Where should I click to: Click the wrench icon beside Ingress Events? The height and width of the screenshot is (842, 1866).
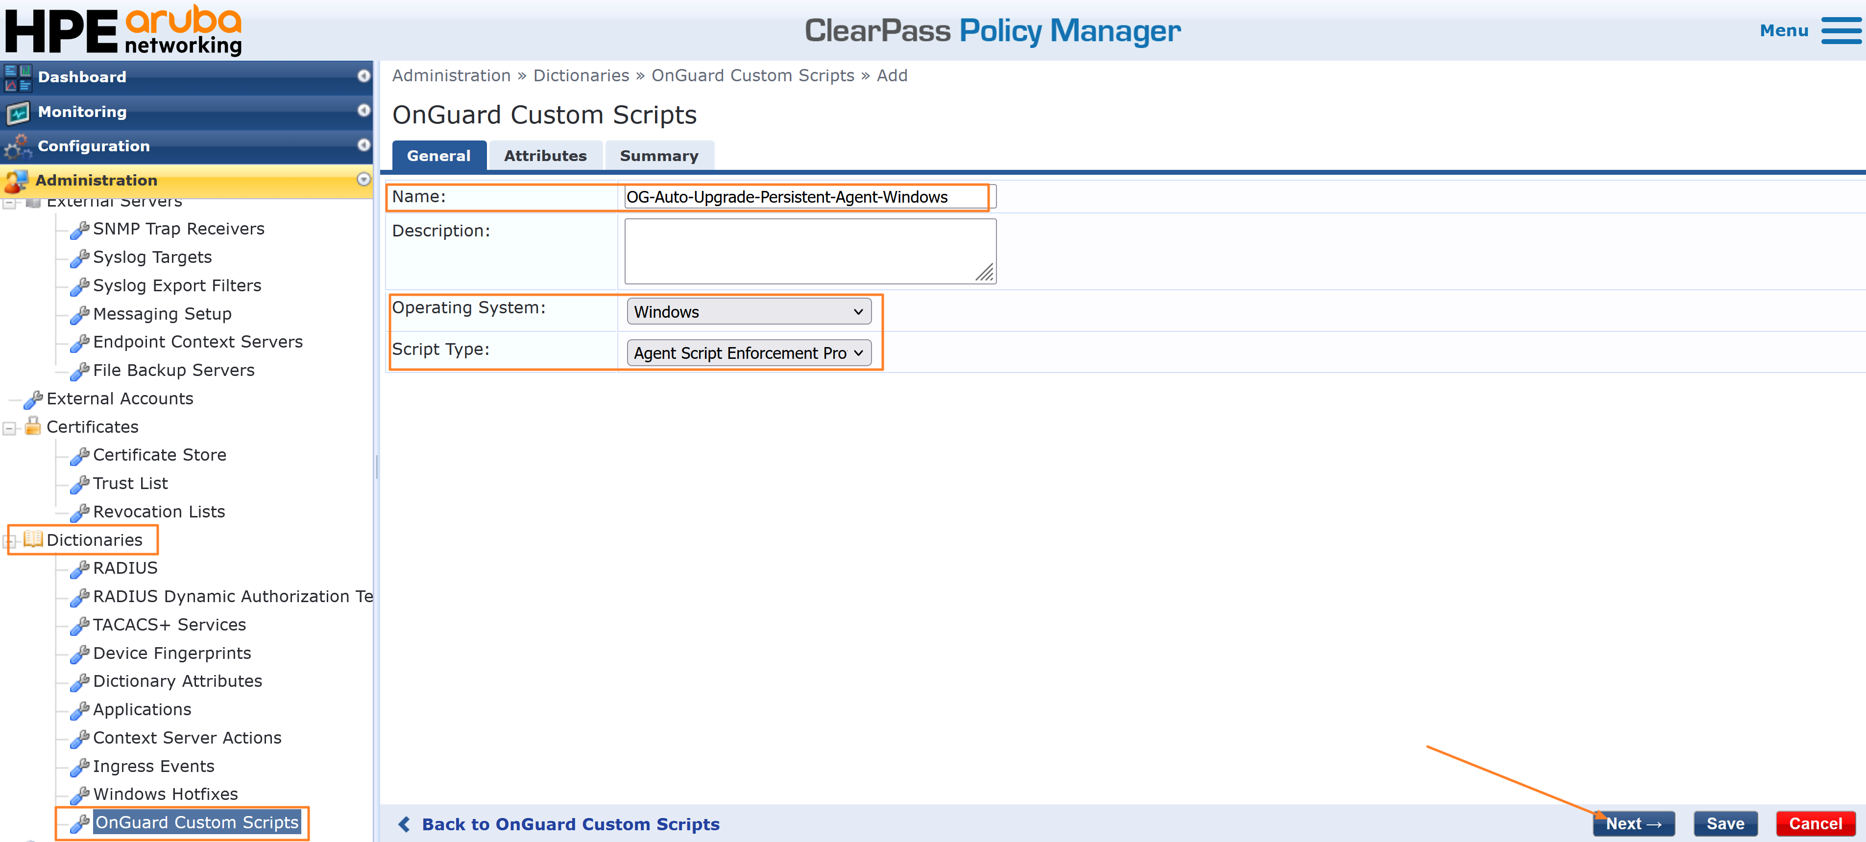point(79,768)
